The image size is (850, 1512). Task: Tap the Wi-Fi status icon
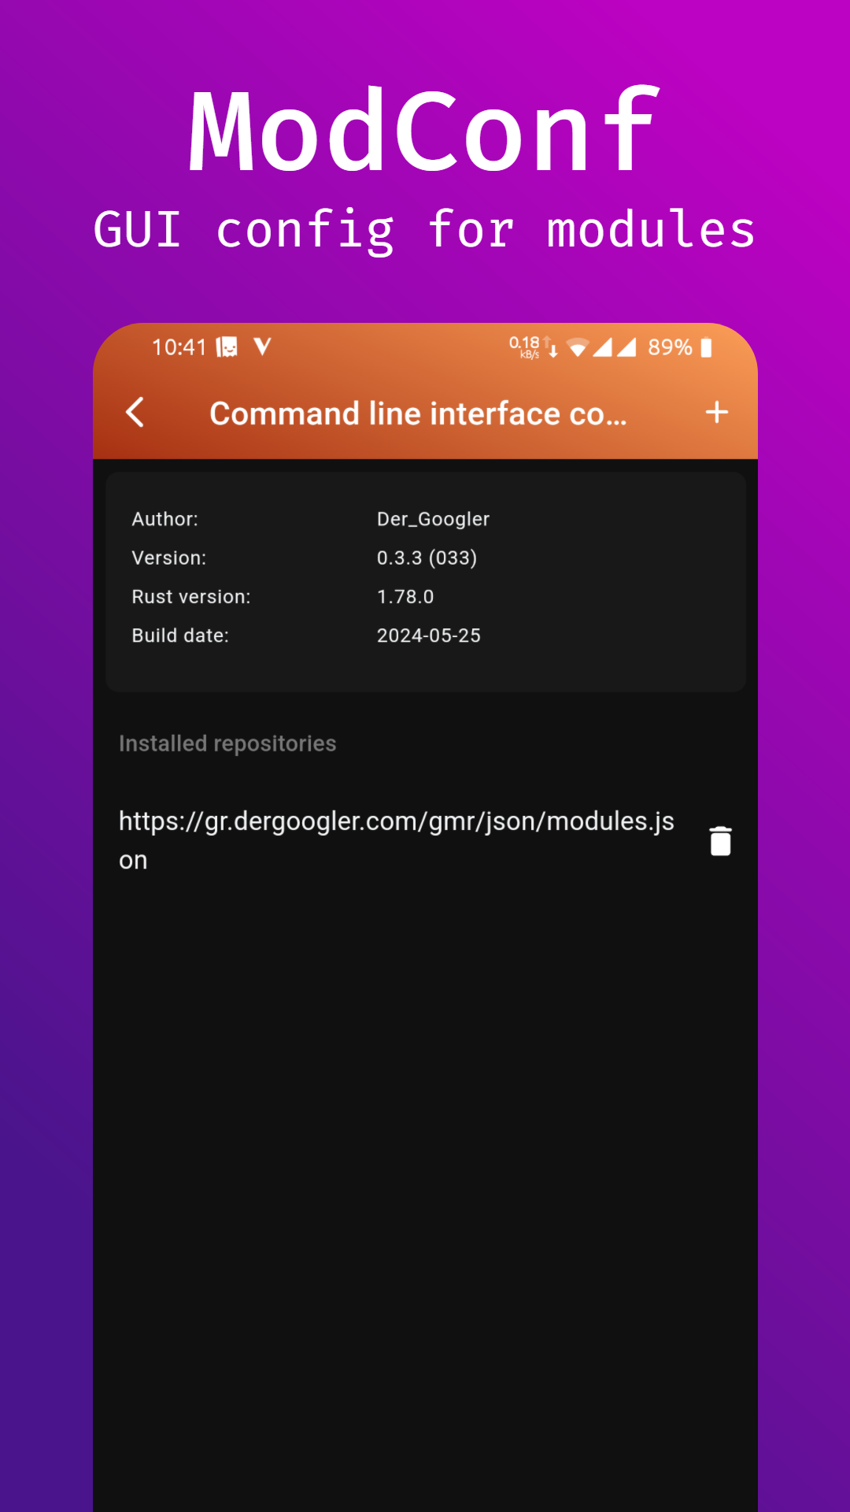click(578, 347)
